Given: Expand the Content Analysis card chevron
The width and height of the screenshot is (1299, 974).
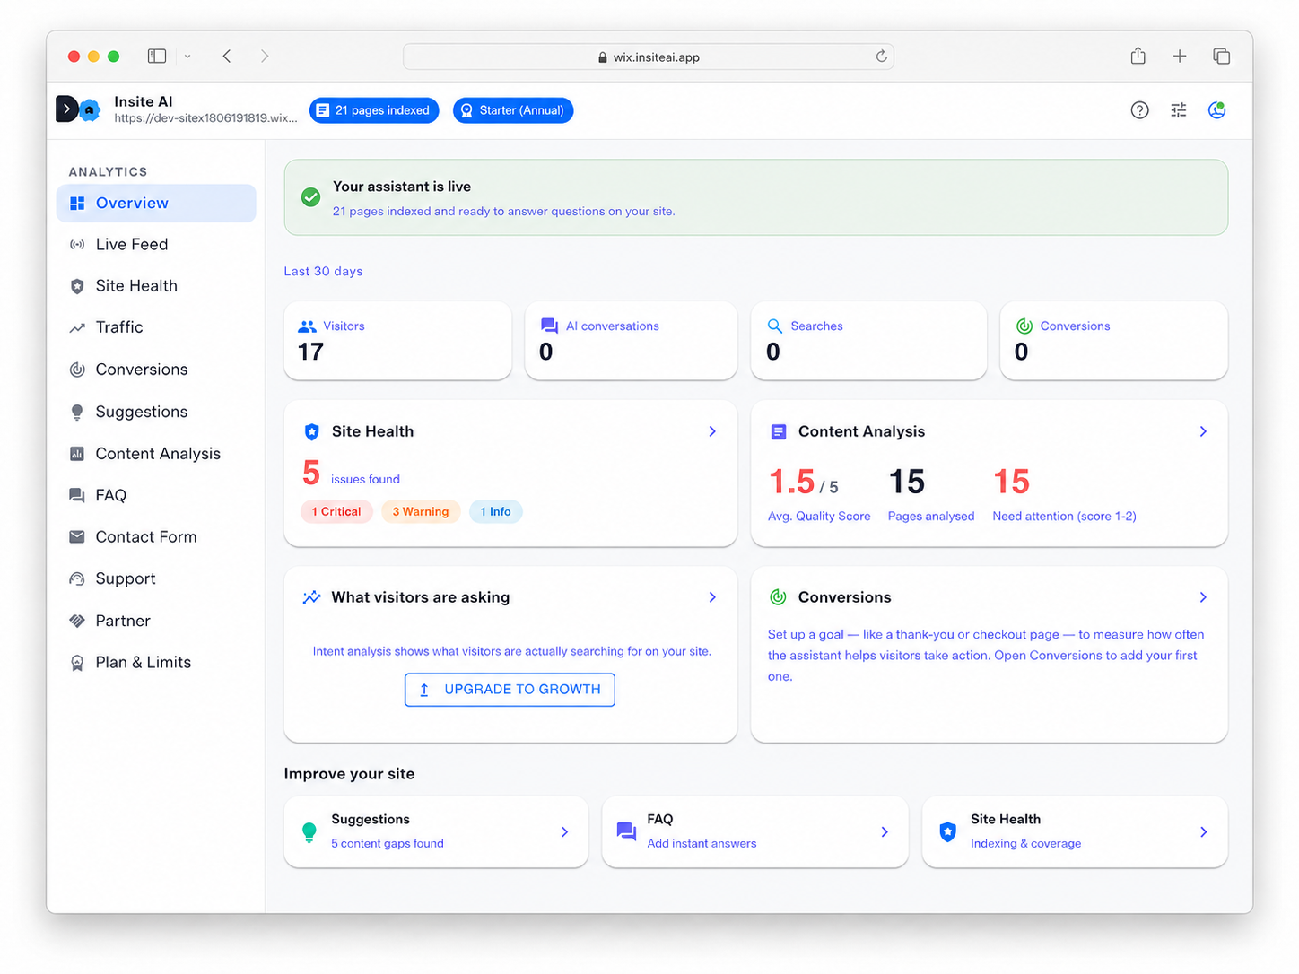Looking at the screenshot, I should pos(1203,431).
